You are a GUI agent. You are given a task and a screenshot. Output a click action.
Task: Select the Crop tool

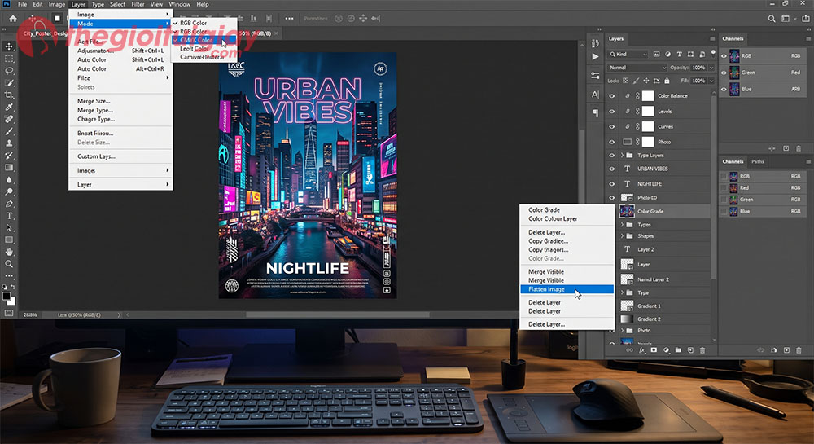click(x=9, y=95)
